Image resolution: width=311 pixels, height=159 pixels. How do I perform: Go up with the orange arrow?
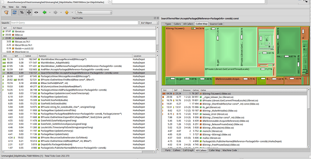click(67, 12)
